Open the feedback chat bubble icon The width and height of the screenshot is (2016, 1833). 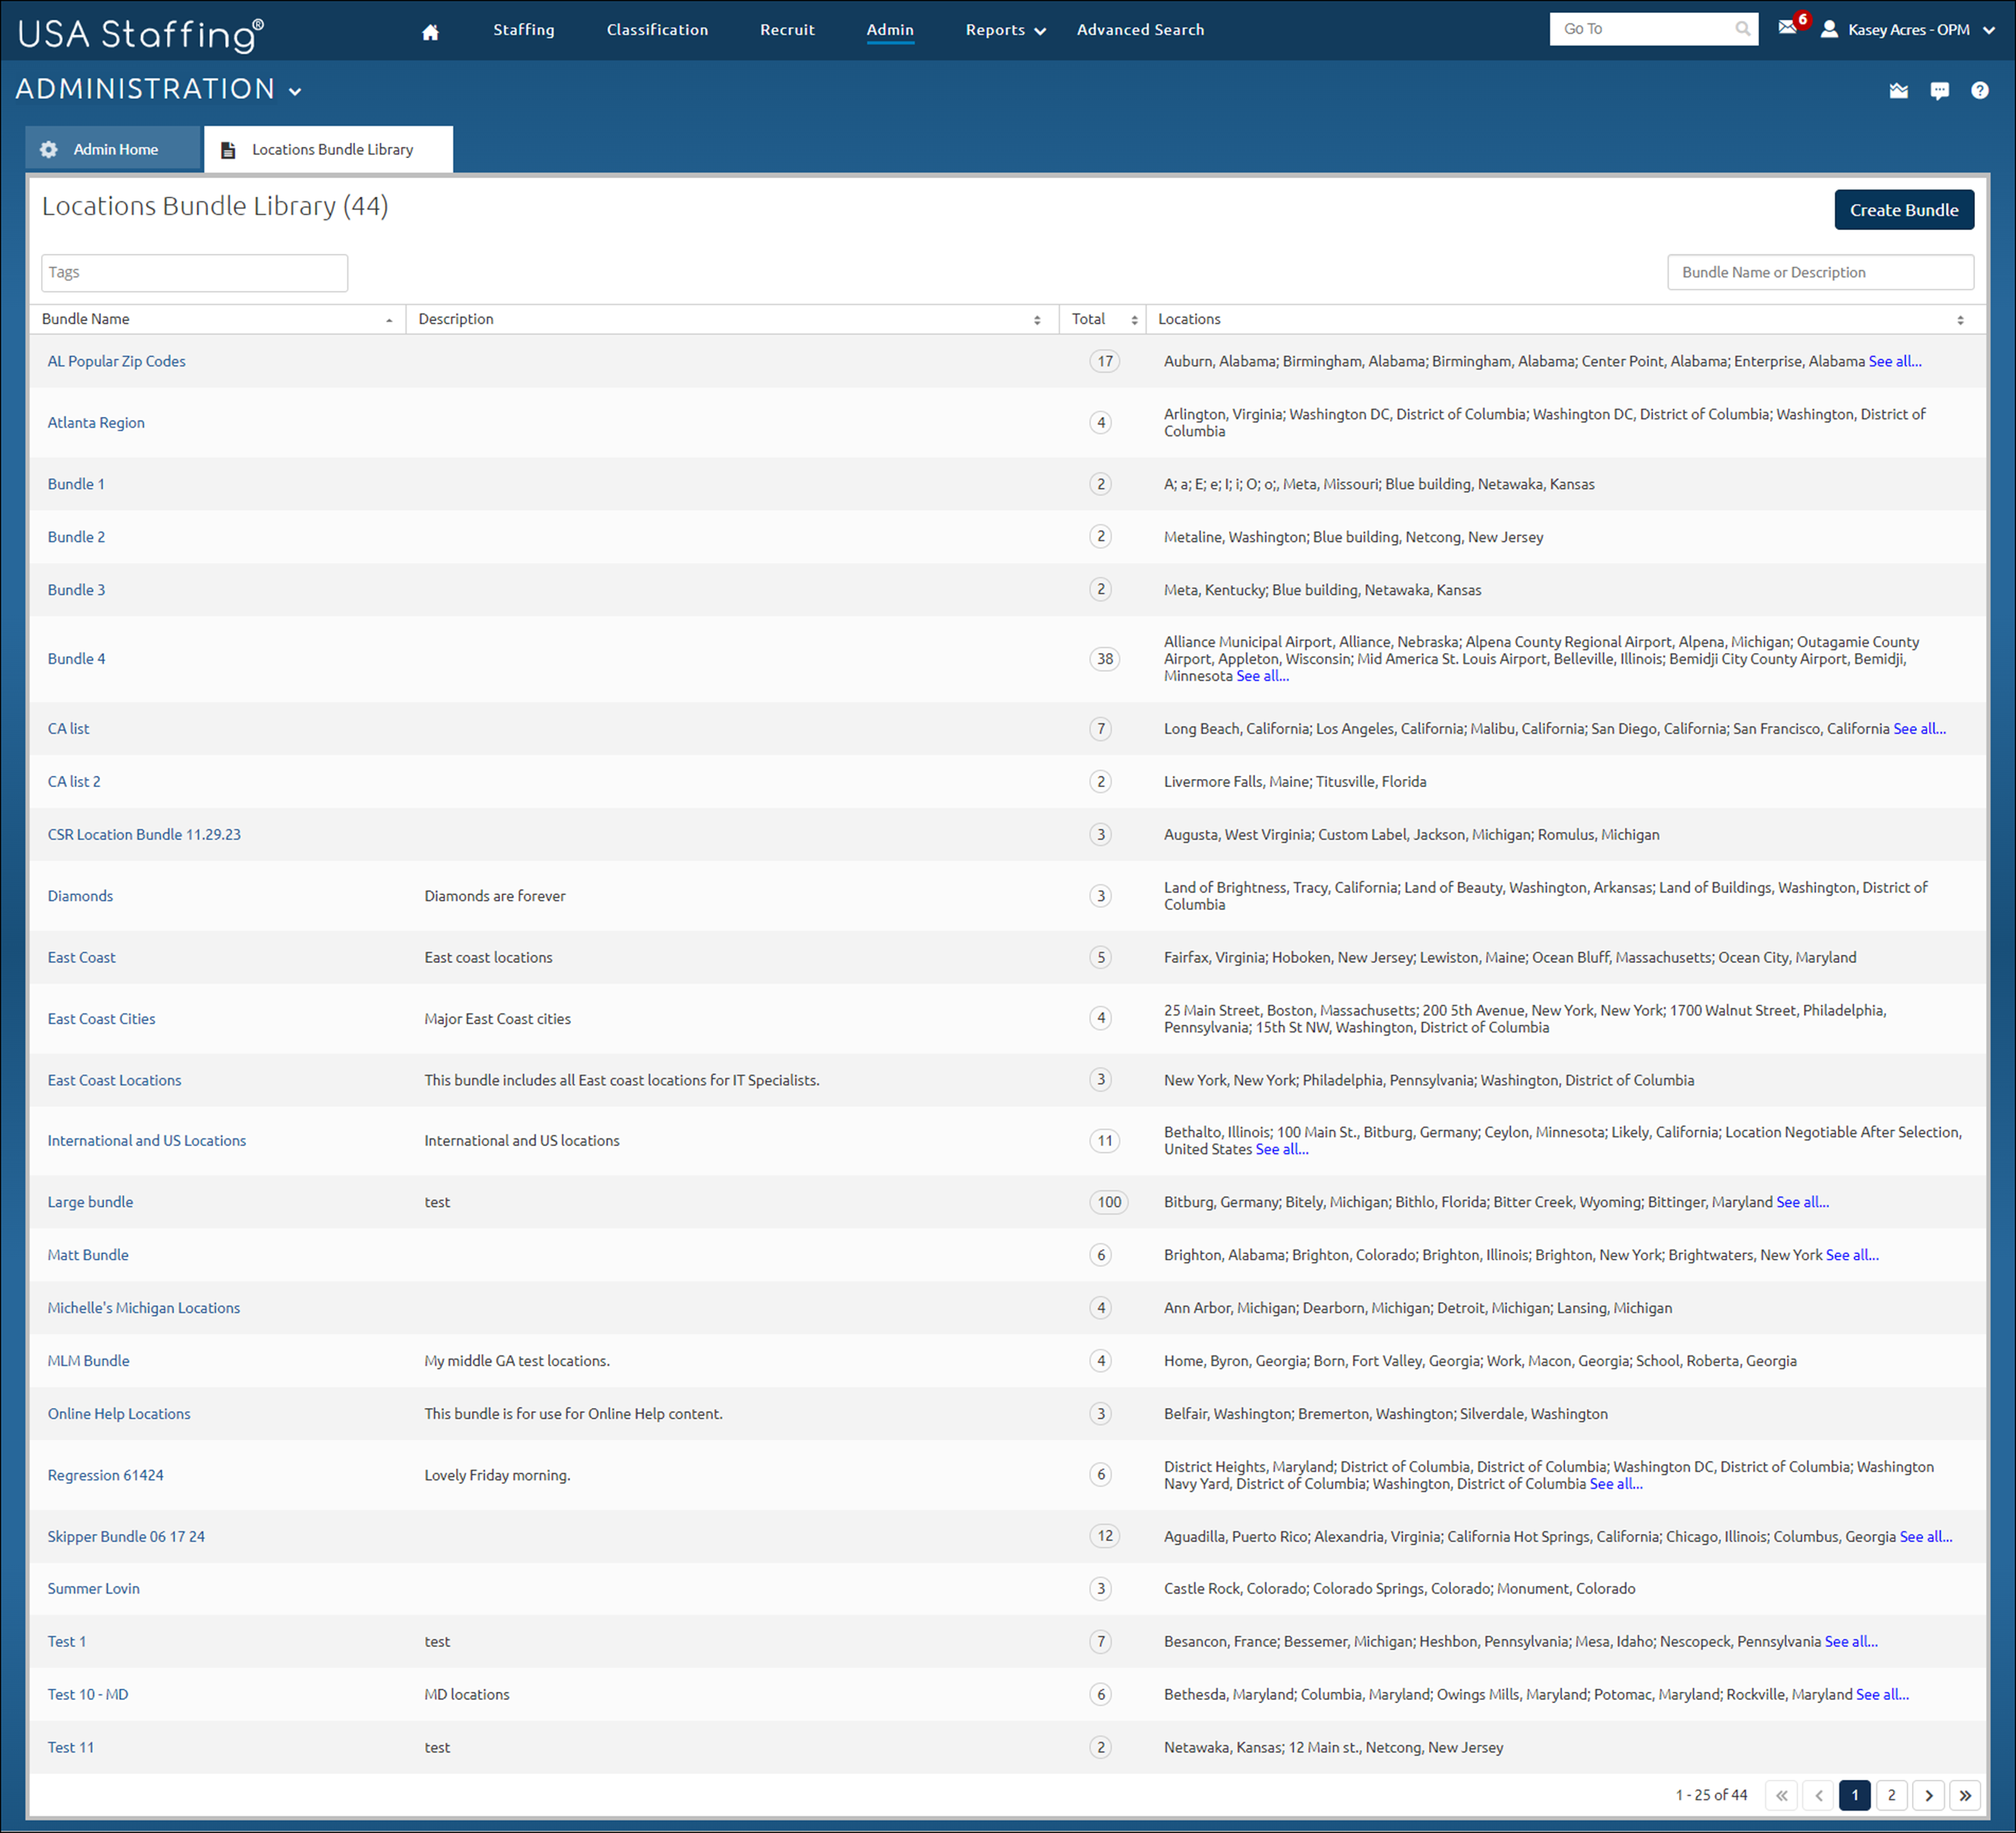pos(1940,90)
